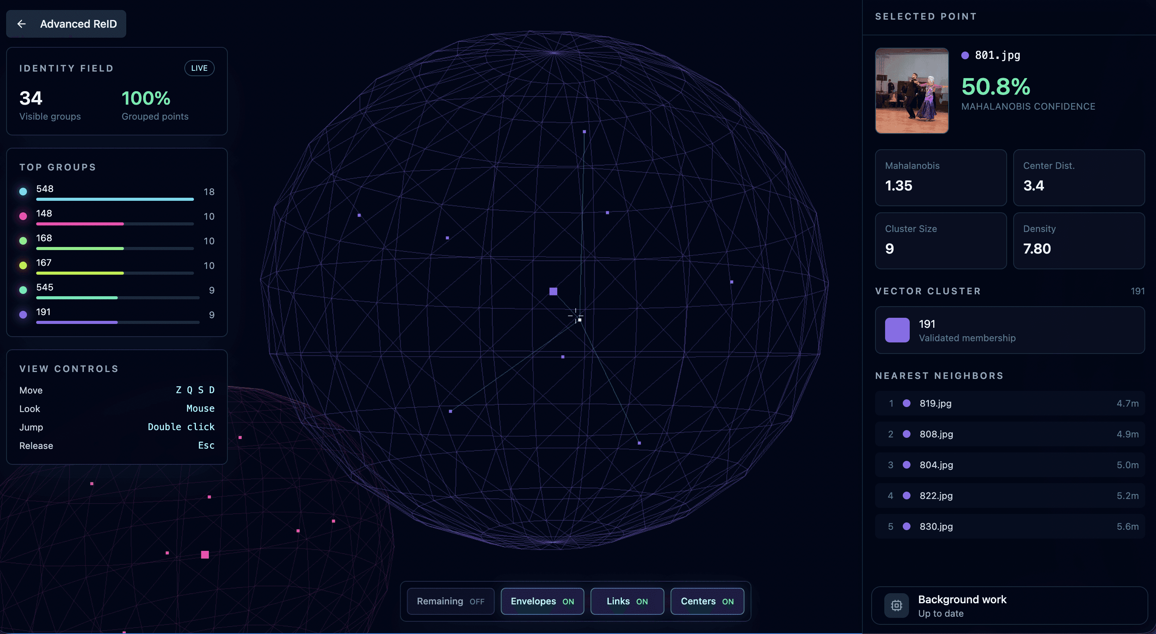Open the 191 Validated membership card
The image size is (1156, 634).
pyautogui.click(x=1010, y=330)
